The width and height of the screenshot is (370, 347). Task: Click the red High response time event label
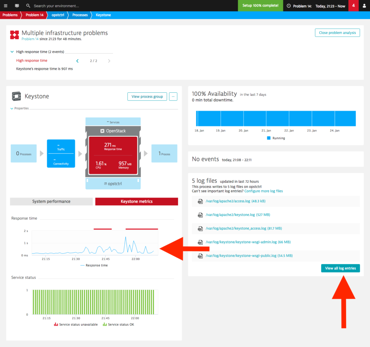tap(32, 60)
